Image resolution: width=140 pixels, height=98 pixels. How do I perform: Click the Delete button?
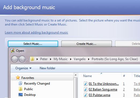click(x=128, y=44)
